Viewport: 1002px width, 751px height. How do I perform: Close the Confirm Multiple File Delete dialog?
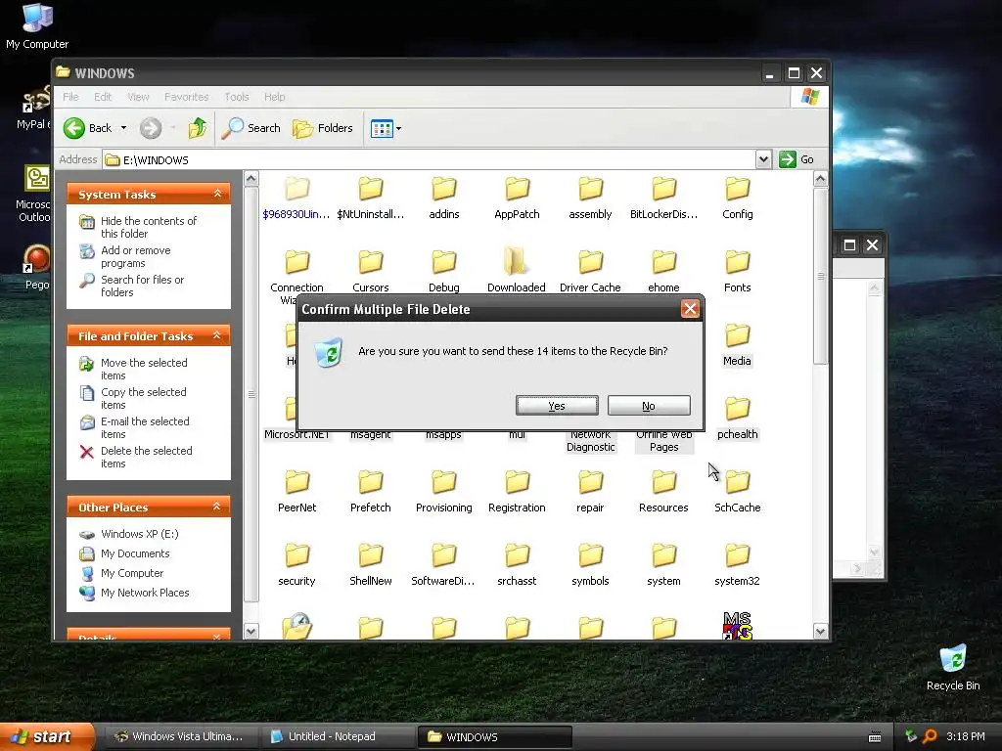click(690, 309)
